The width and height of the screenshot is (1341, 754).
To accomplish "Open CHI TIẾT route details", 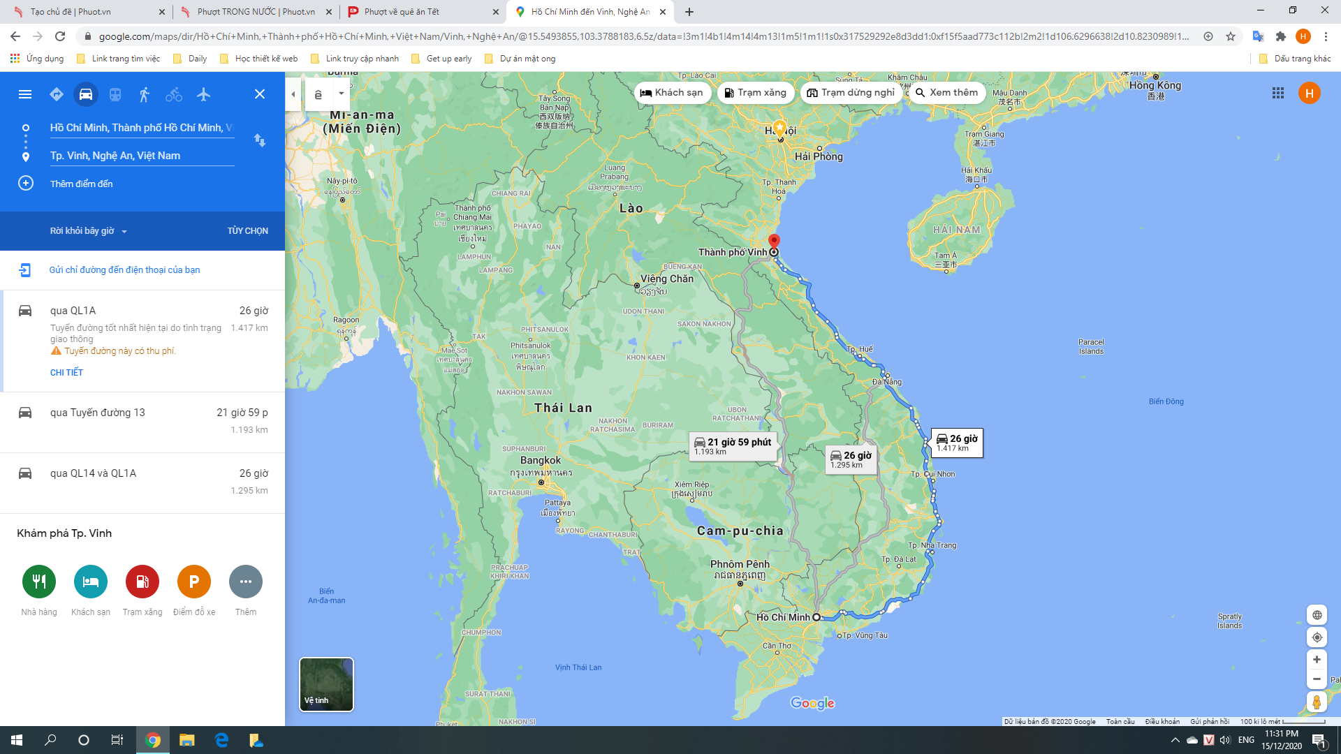I will [66, 373].
